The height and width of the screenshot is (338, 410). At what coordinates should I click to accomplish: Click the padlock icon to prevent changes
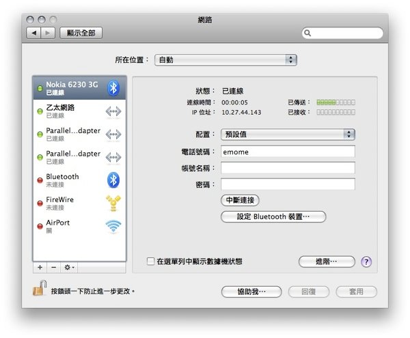tap(40, 288)
